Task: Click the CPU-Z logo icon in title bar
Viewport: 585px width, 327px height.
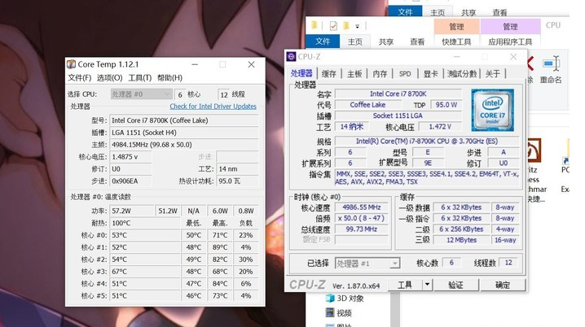Action: click(x=291, y=57)
